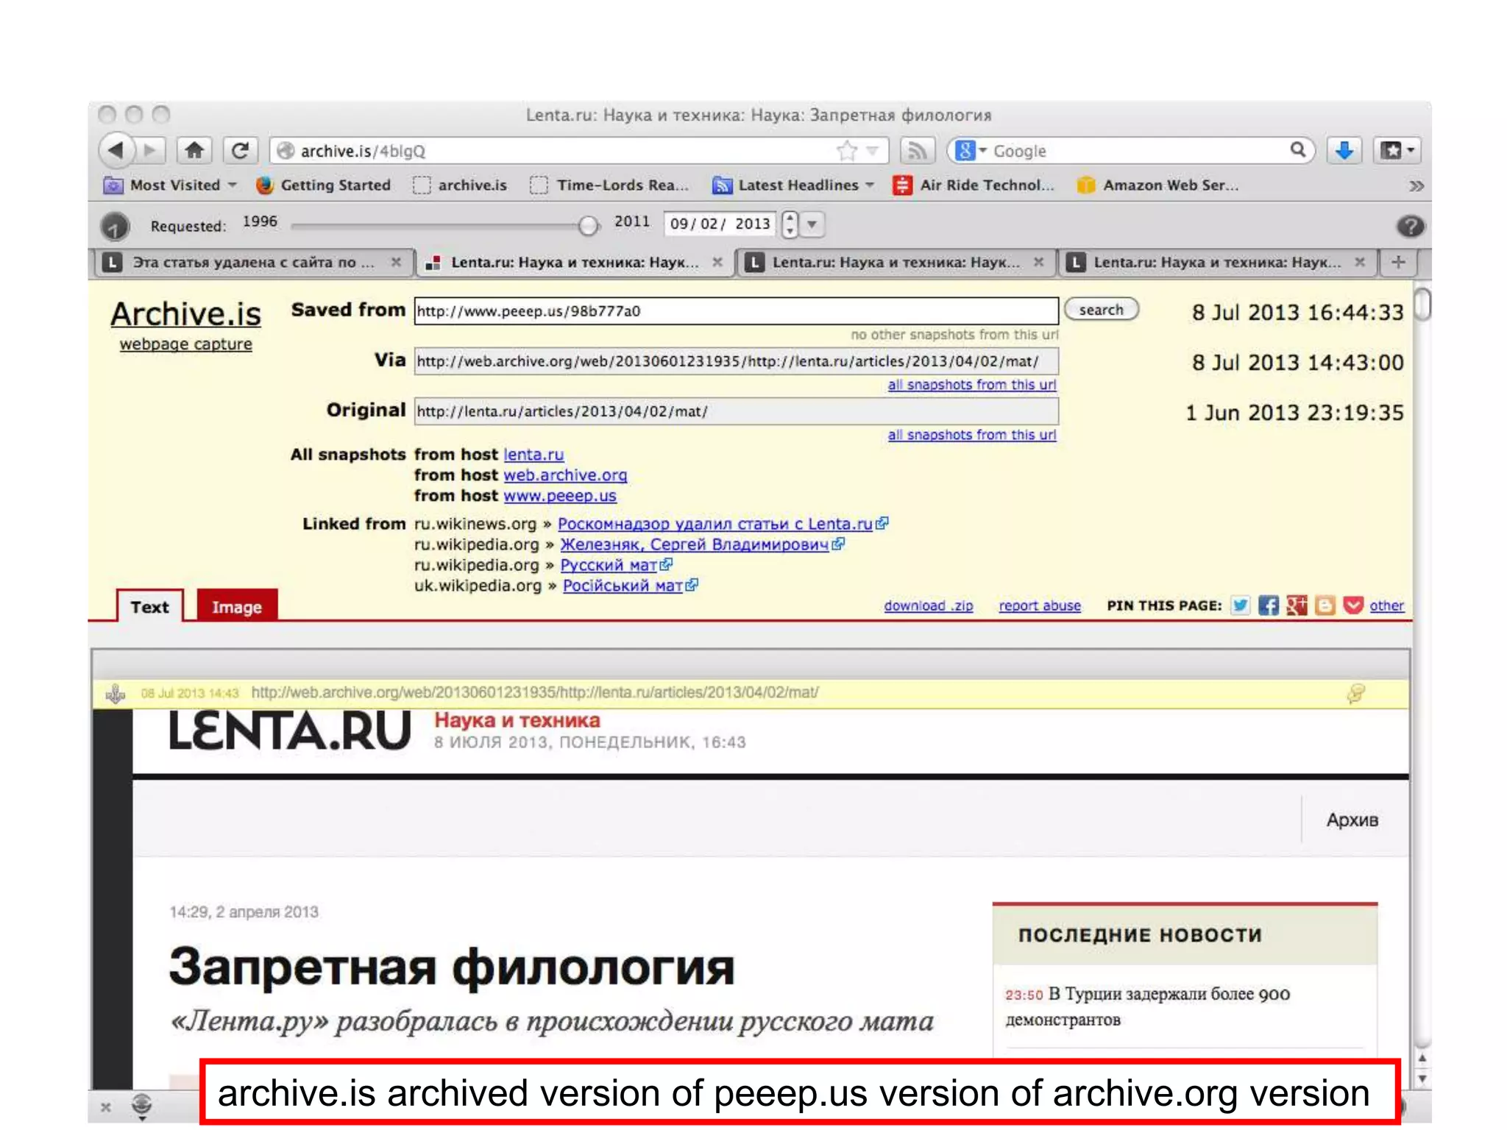Click the report abuse link
1507x1130 pixels.
point(1039,605)
